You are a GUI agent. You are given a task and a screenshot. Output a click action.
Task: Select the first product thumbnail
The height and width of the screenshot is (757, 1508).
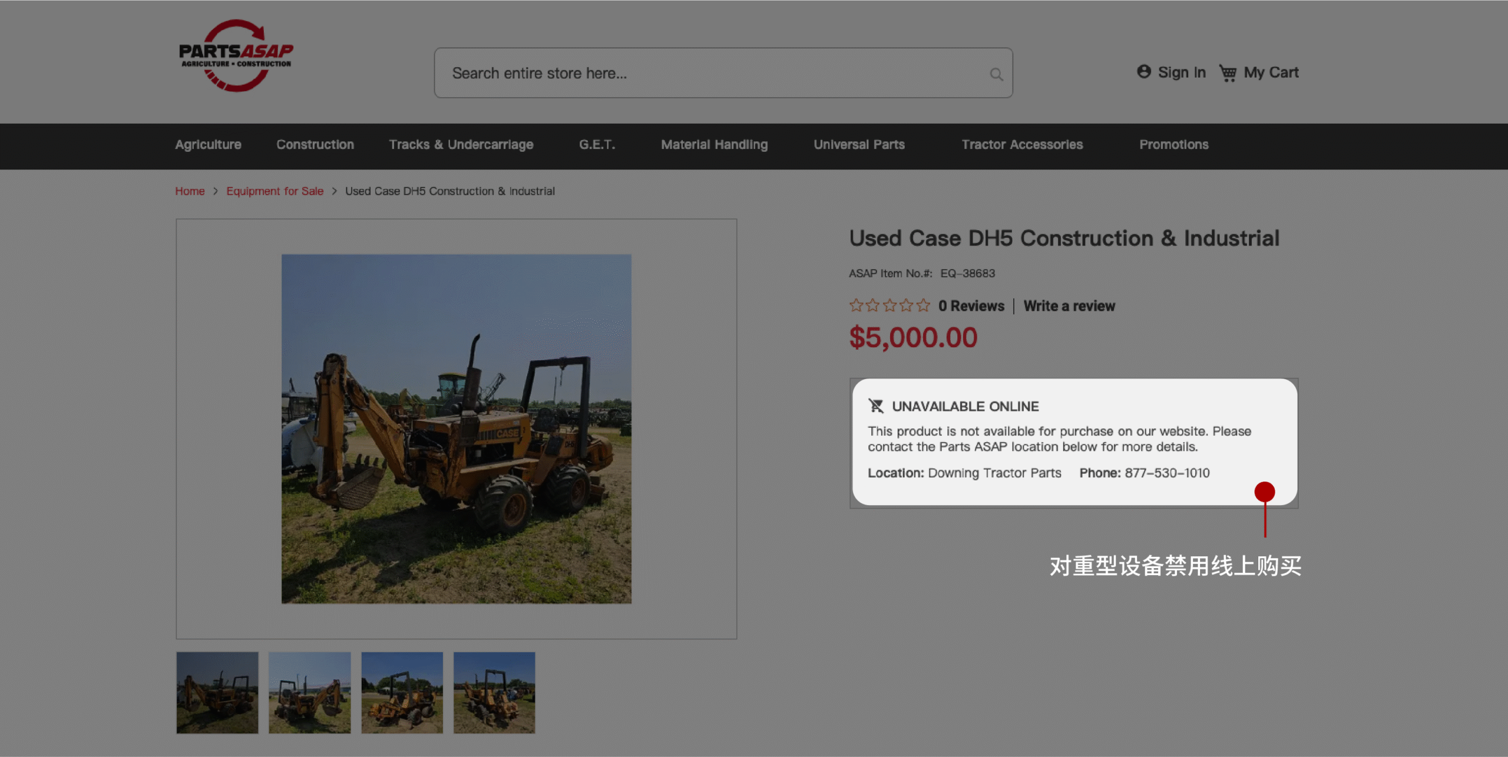pos(217,692)
